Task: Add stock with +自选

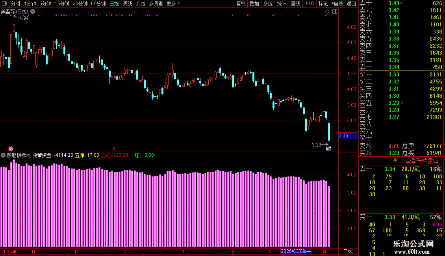Action: pyautogui.click(x=337, y=4)
